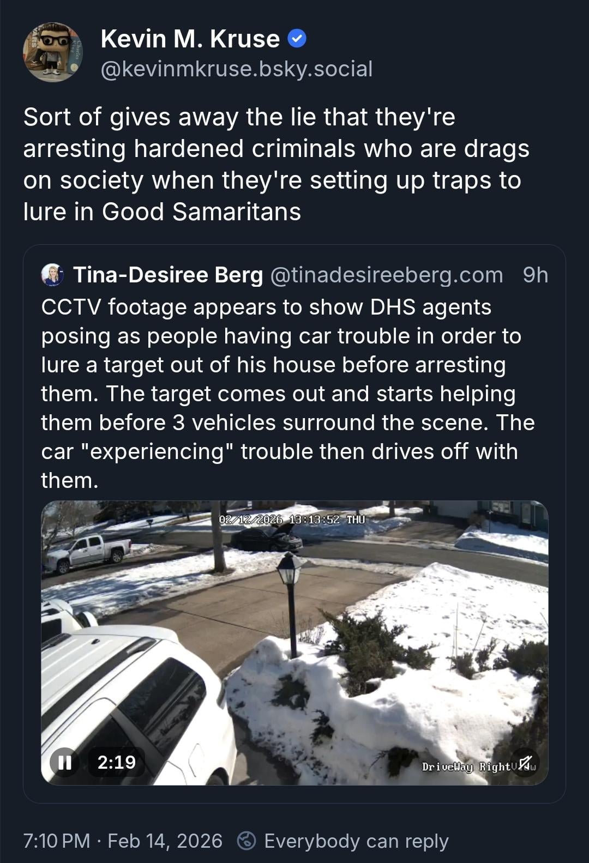Open Tina-Desiree Berg's small avatar
This screenshot has height=863, width=589.
[x=53, y=275]
